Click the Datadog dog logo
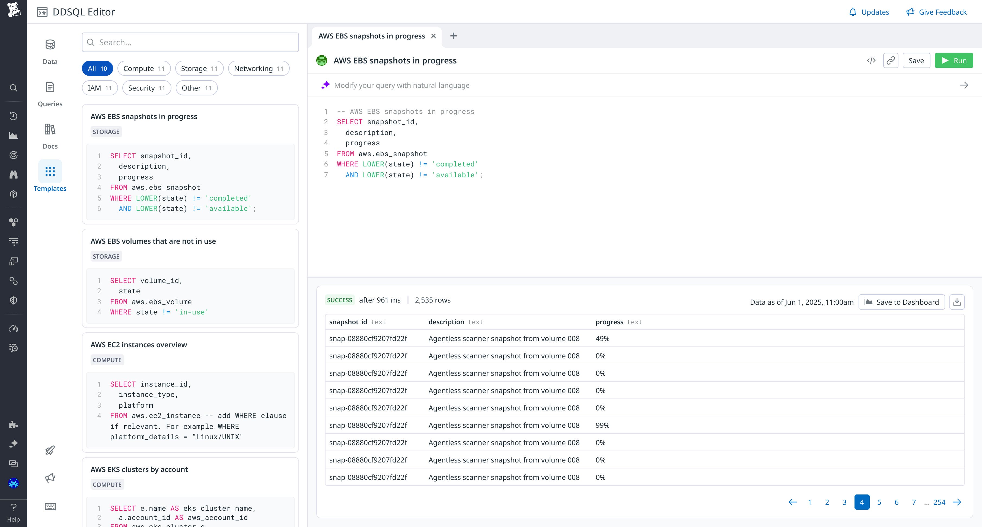 click(x=14, y=11)
